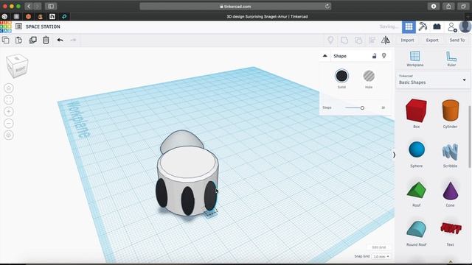Switch to 3D design grid view
This screenshot has width=472, height=265.
[409, 26]
